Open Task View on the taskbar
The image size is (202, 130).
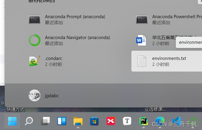[x=45, y=121]
